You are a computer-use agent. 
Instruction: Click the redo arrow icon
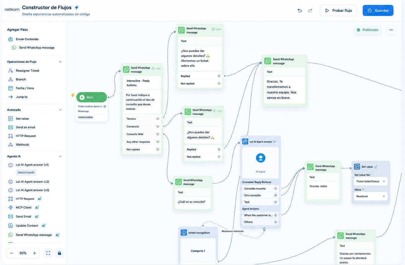click(x=310, y=10)
